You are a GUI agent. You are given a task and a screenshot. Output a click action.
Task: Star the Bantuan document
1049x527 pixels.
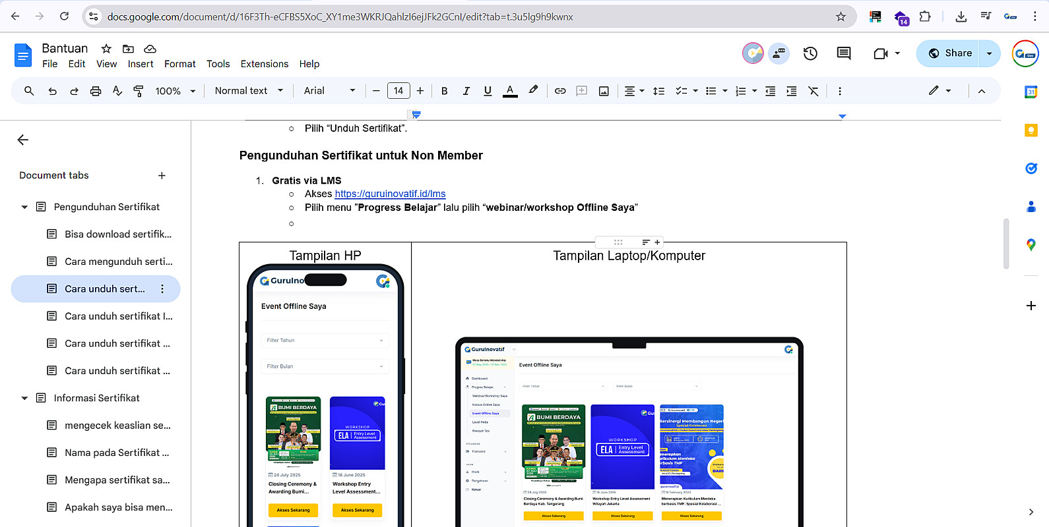[x=106, y=49]
